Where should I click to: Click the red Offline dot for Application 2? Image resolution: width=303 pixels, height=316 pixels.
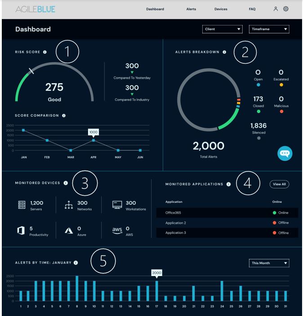[x=274, y=223]
